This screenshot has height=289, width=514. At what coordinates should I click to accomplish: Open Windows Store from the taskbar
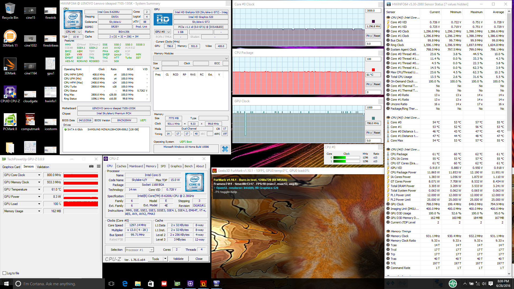click(x=151, y=284)
